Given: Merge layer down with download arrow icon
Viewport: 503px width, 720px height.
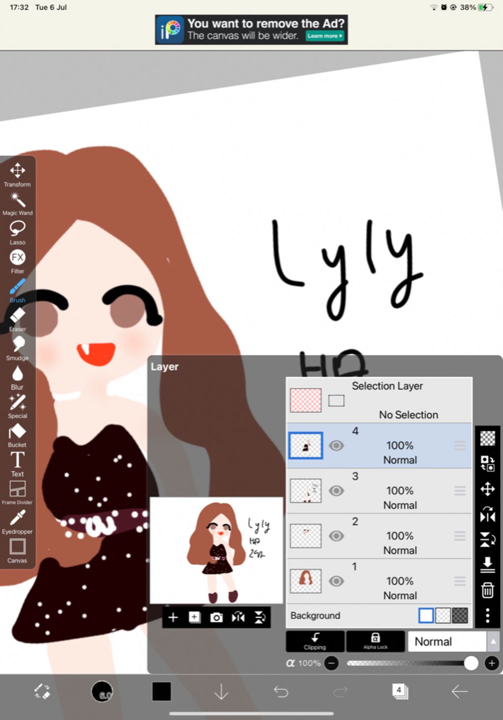Looking at the screenshot, I should pos(487,564).
